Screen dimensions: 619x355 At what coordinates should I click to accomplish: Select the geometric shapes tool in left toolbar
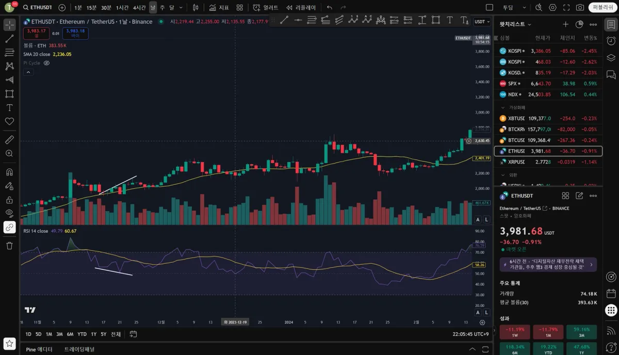[x=9, y=94]
